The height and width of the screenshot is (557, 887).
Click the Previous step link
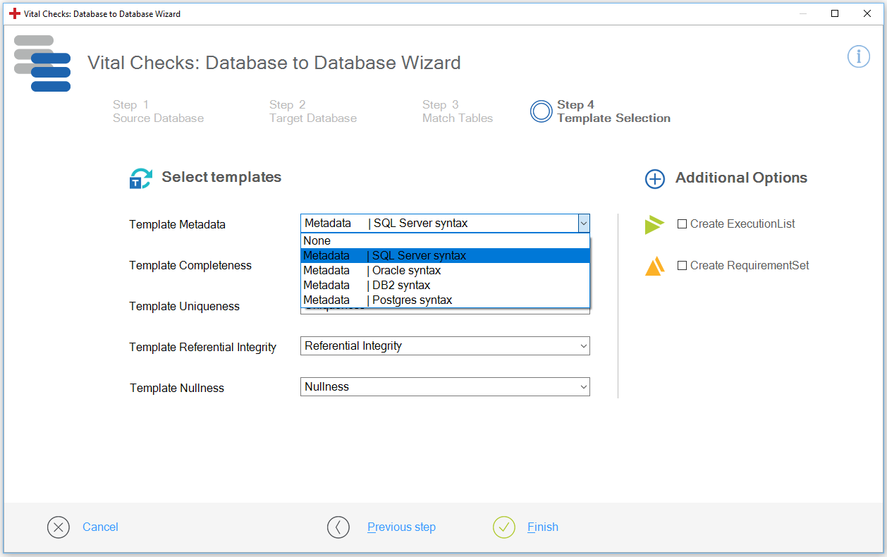[401, 527]
